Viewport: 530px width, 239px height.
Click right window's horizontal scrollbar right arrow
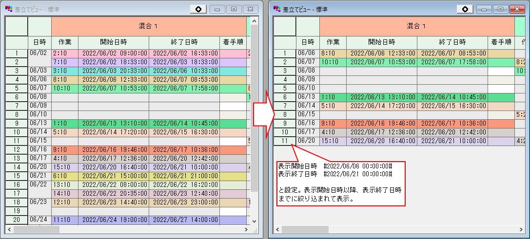[522, 230]
